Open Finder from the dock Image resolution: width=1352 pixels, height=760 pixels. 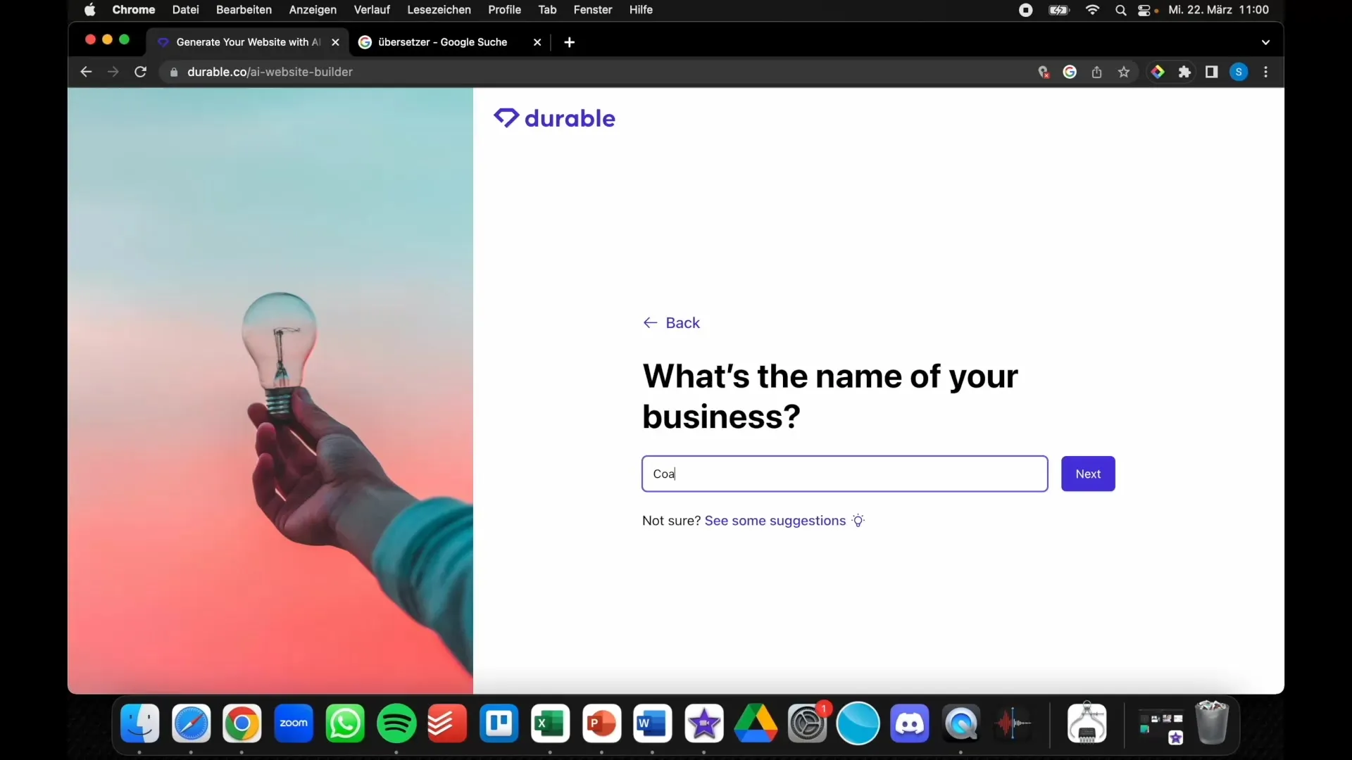pos(139,723)
